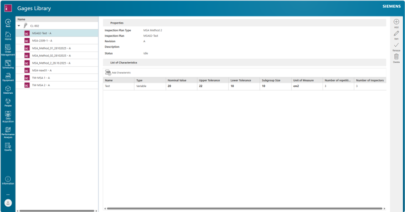
Task: Select MSA-2309-1 - A in tree
Action: point(42,40)
